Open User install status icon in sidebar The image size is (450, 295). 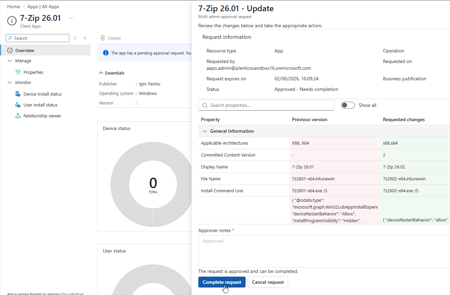[x=18, y=105]
